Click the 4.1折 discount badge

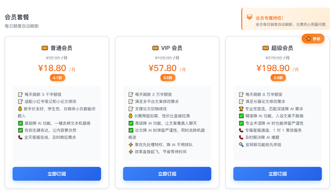[57, 78]
